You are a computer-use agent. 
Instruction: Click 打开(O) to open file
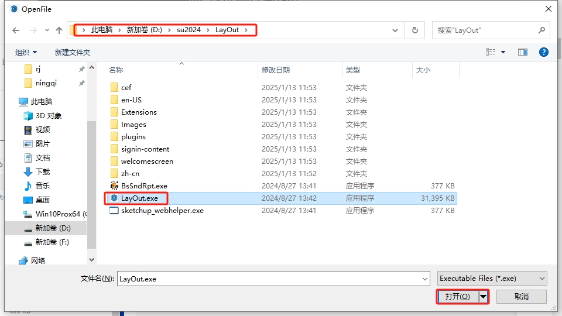pyautogui.click(x=458, y=297)
